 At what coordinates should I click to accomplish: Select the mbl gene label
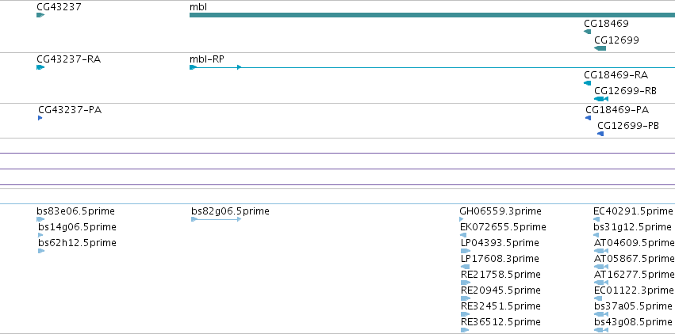pos(198,7)
